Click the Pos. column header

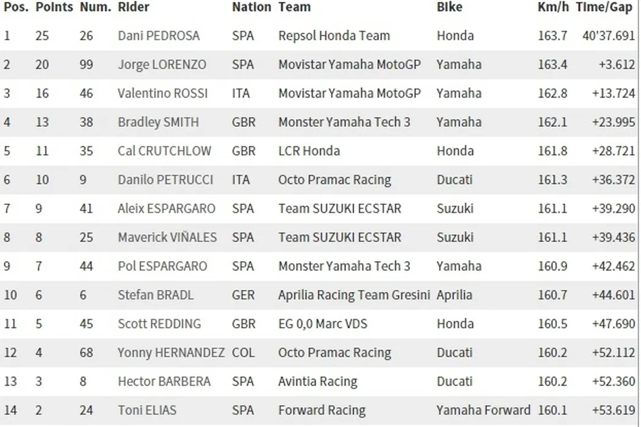point(16,7)
